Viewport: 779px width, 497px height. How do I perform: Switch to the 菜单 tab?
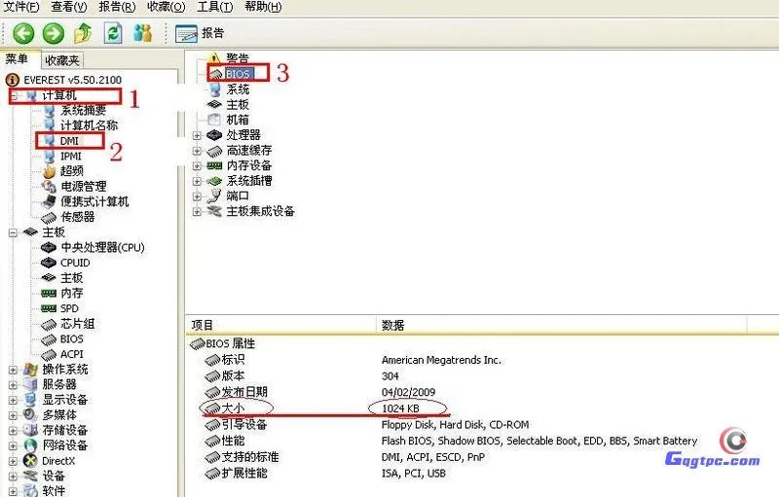tap(17, 59)
